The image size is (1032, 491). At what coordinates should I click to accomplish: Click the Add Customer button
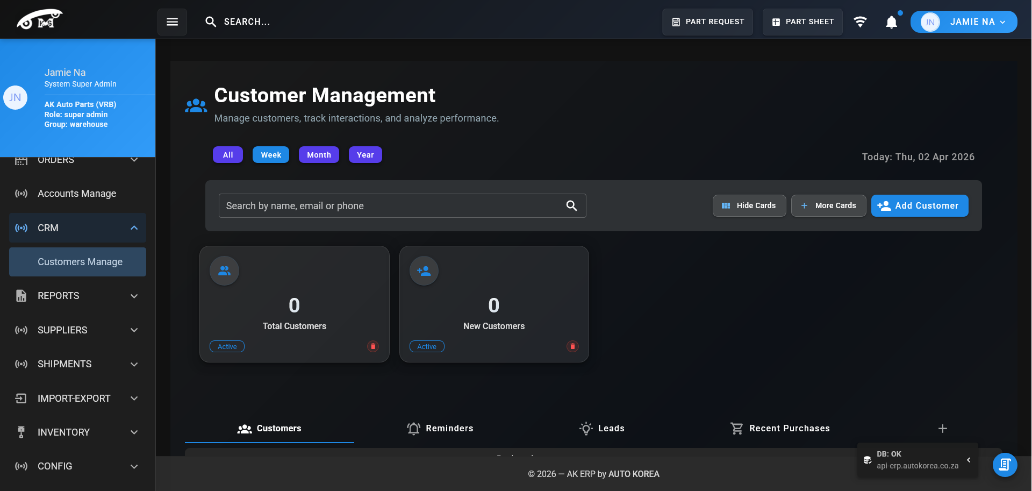click(x=919, y=206)
